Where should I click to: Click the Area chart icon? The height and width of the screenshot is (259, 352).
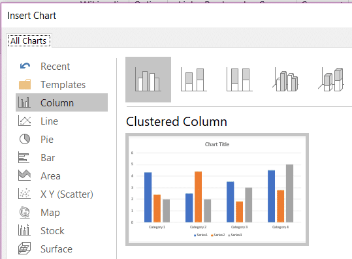pos(24,175)
